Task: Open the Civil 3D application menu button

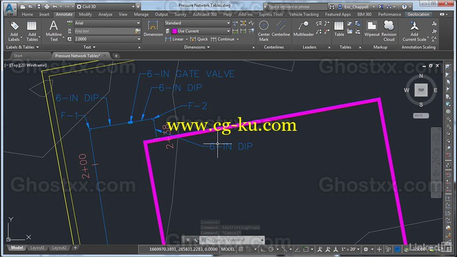Action: click(x=10, y=9)
